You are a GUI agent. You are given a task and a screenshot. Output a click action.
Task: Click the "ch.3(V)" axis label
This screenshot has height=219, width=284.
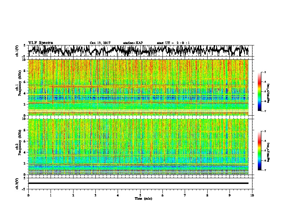coord(17,184)
